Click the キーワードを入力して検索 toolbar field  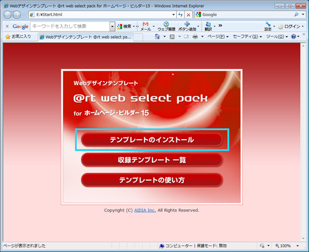click(x=70, y=26)
